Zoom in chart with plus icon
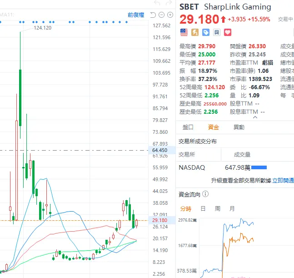The image size is (294, 278). tap(170, 15)
